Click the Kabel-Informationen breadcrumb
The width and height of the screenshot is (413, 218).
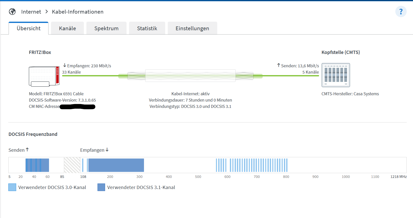tap(78, 12)
